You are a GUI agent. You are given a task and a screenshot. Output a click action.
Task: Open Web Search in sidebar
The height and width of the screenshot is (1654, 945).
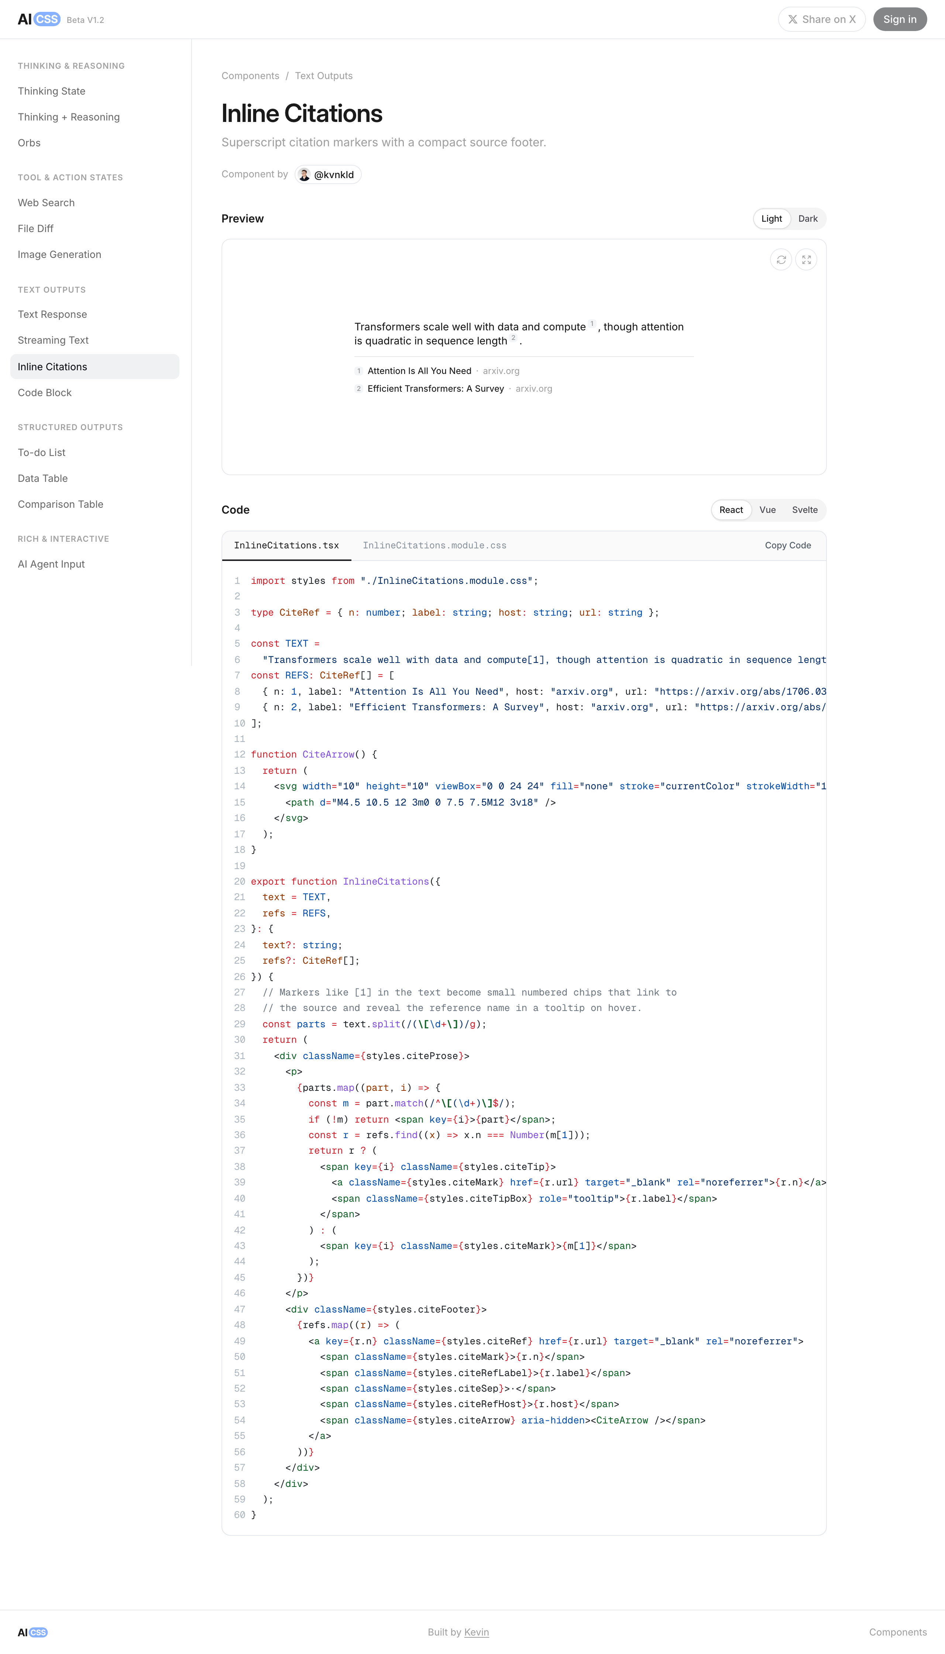click(95, 203)
